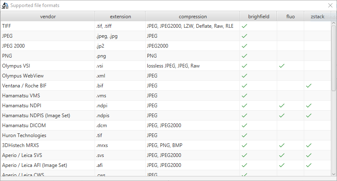Click the microscope icon in the title bar
Screen dimensions: 337x181
point(5,5)
